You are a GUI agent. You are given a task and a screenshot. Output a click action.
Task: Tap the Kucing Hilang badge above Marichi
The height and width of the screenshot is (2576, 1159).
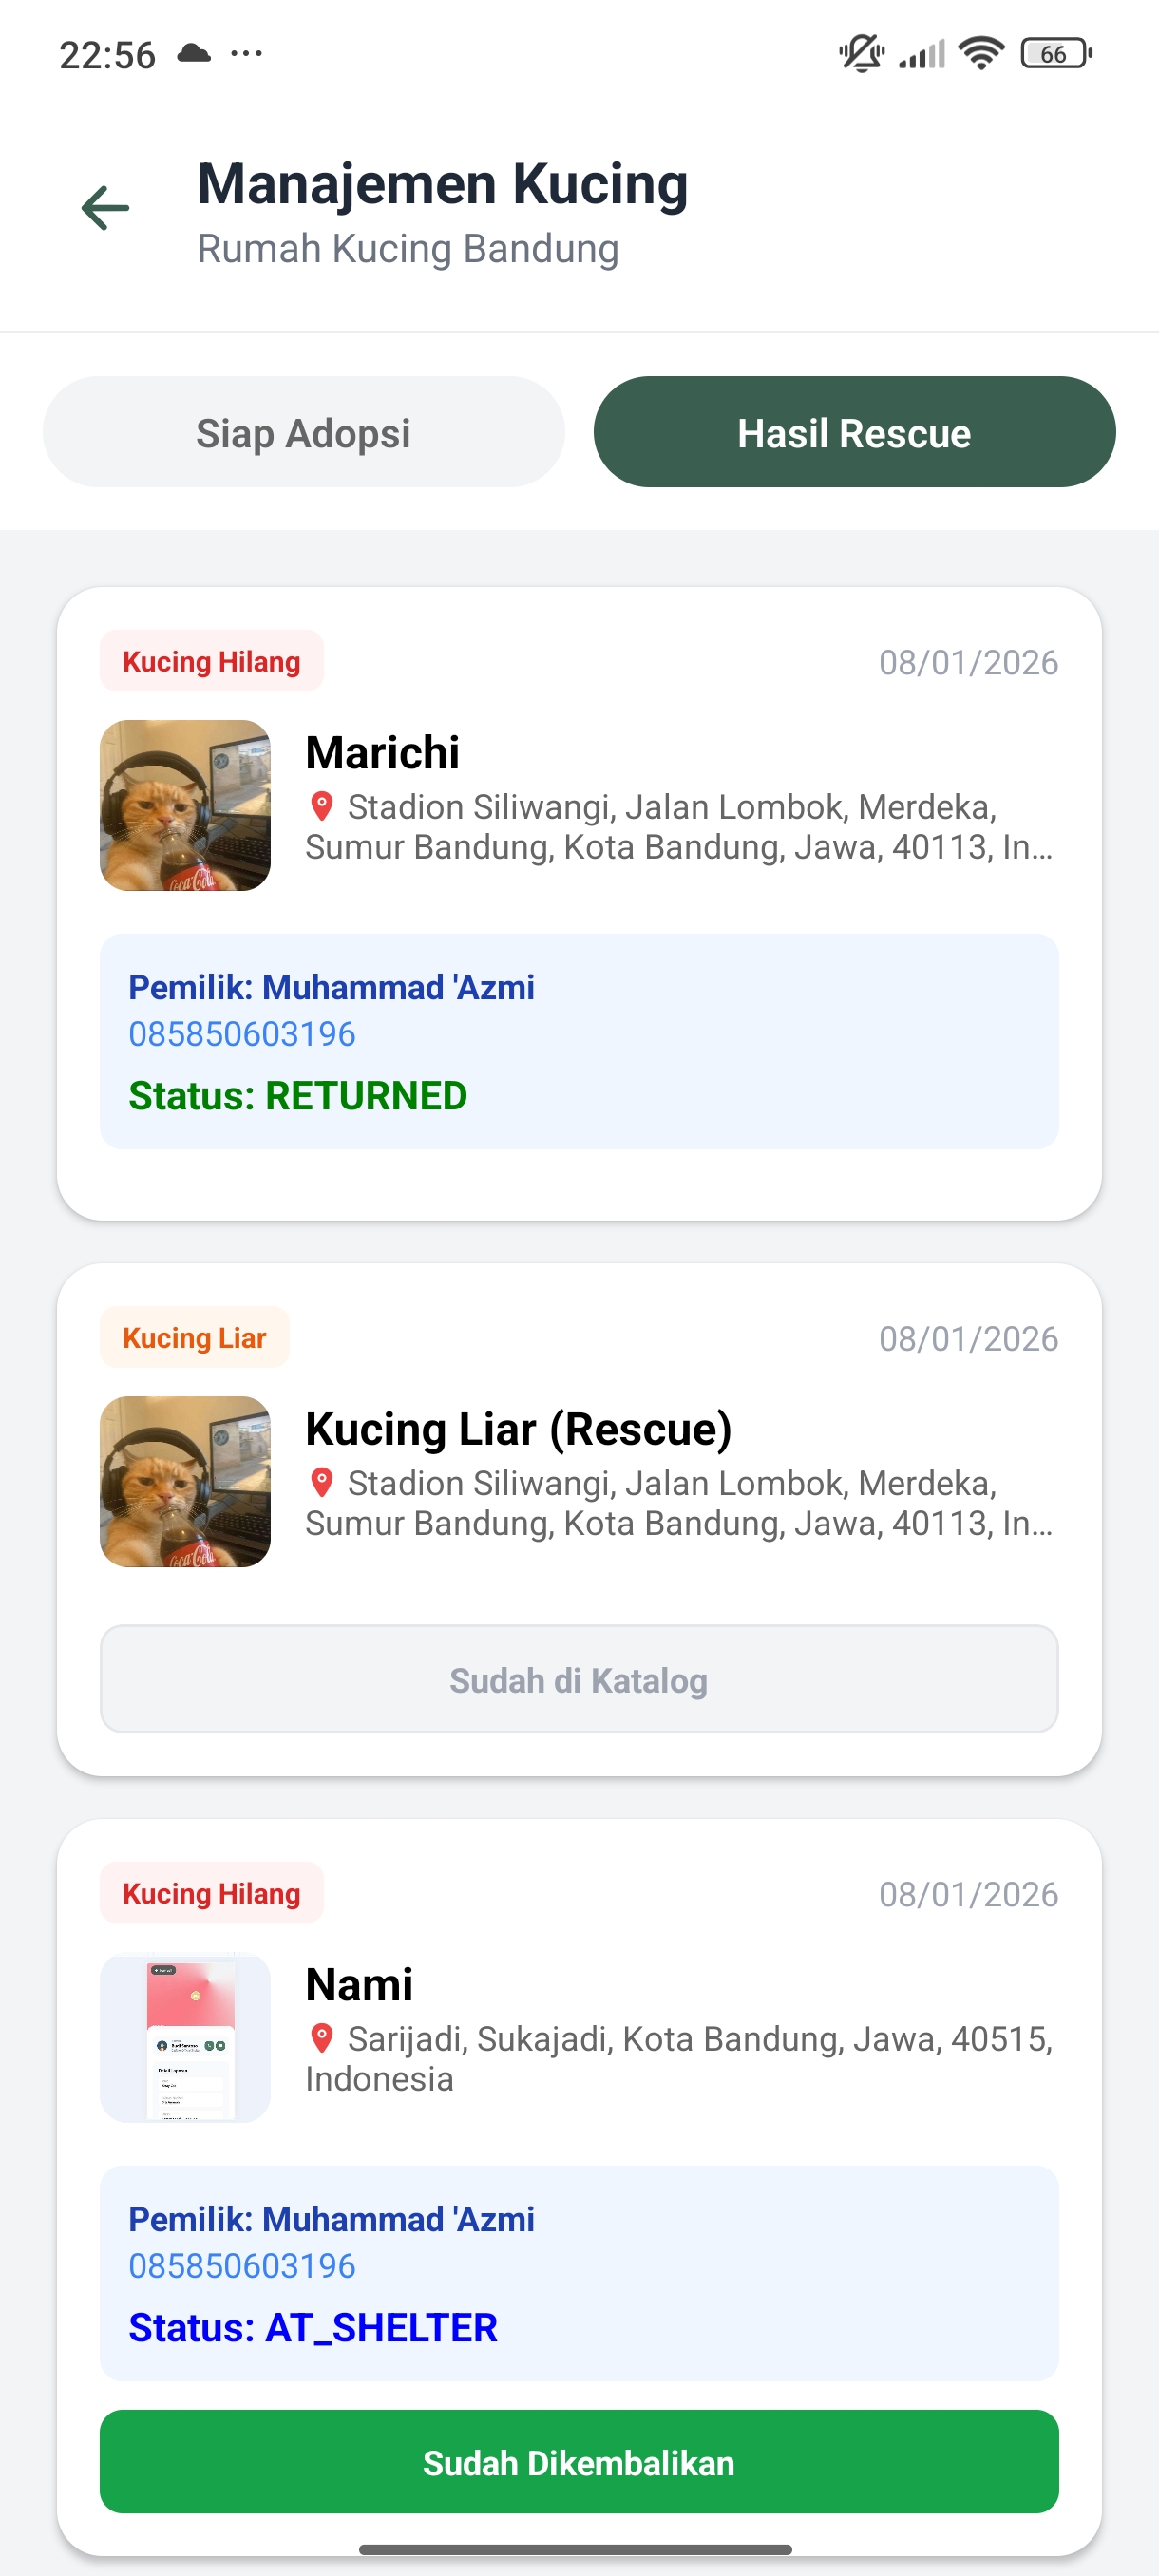coord(211,661)
